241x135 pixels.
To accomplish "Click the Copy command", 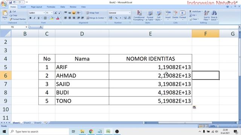I will pos(13,15).
